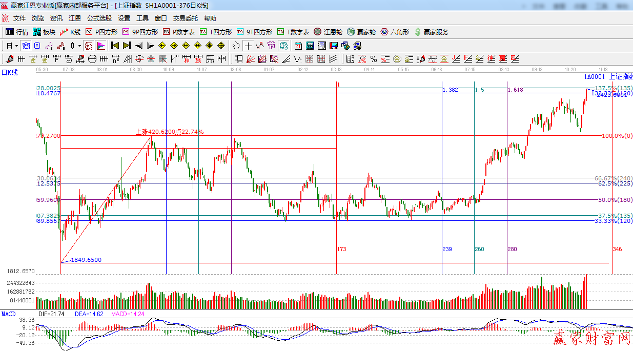Open the 赢家服务 button

pyautogui.click(x=431, y=32)
